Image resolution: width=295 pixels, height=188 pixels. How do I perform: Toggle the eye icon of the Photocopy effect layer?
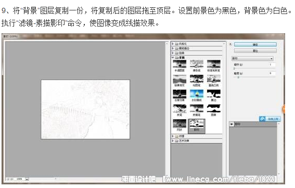[x=232, y=124]
